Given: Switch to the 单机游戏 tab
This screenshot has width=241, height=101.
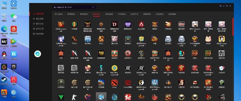Looking at the screenshot, I should point(109,14).
